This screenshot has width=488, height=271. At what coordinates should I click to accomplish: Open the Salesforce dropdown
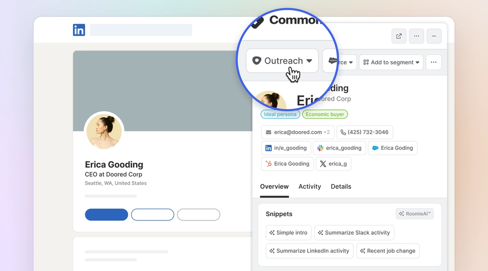coord(341,62)
